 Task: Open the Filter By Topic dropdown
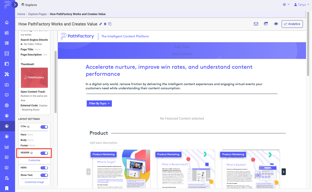click(x=99, y=103)
